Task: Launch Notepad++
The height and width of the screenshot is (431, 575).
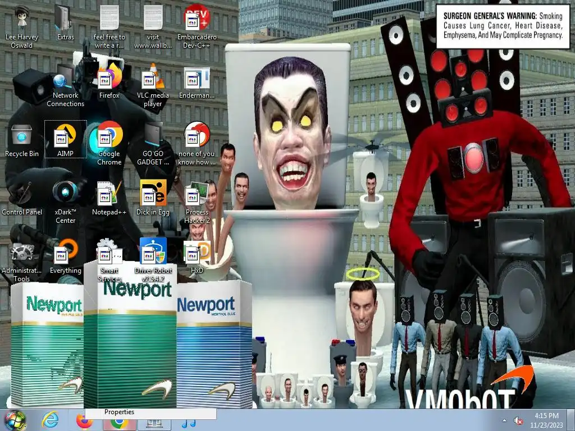Action: 109,197
